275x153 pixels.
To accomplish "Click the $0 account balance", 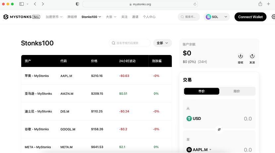I will pyautogui.click(x=187, y=53).
